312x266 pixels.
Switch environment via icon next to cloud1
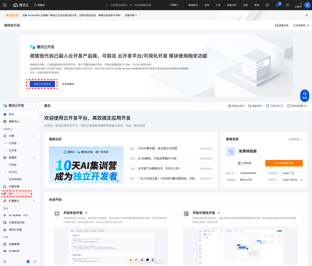click(x=292, y=173)
